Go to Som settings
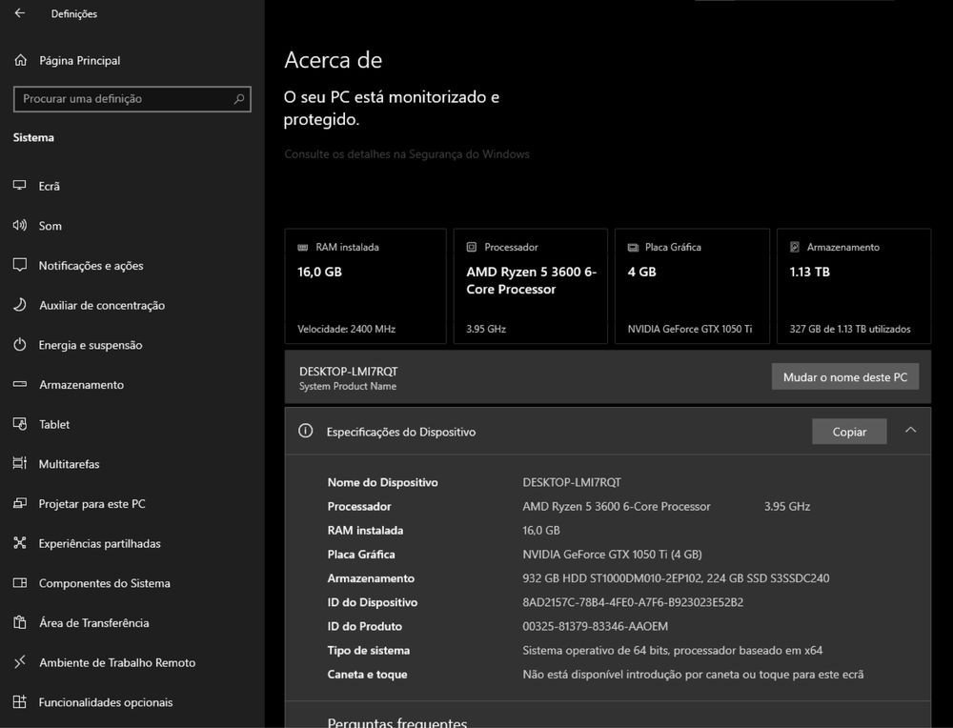 pos(50,226)
